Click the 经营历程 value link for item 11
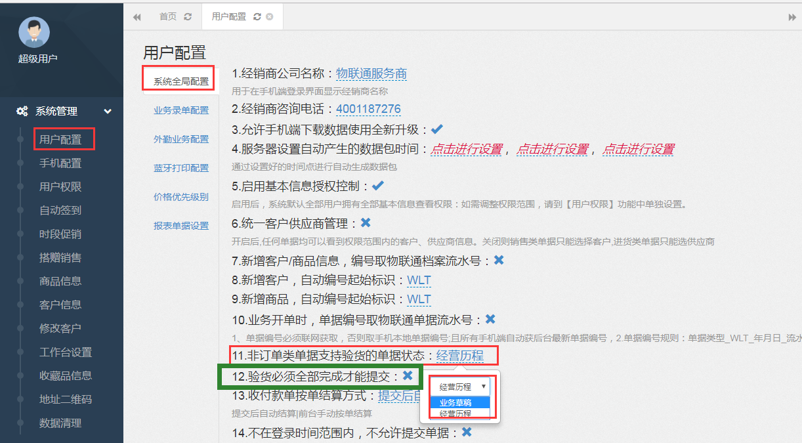802x443 pixels. (460, 356)
